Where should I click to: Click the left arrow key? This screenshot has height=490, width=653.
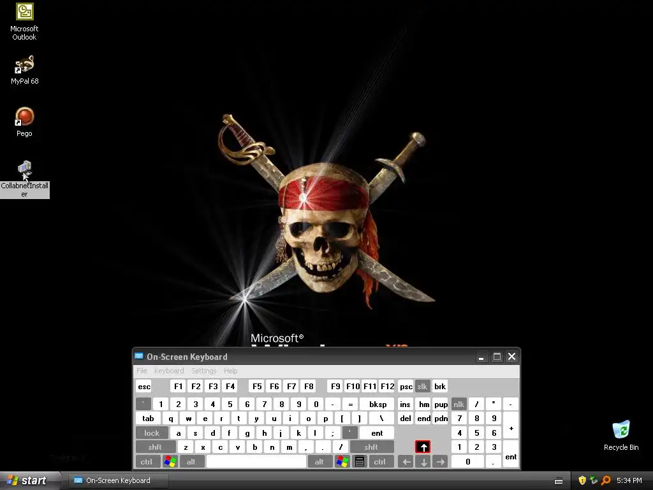coord(406,462)
